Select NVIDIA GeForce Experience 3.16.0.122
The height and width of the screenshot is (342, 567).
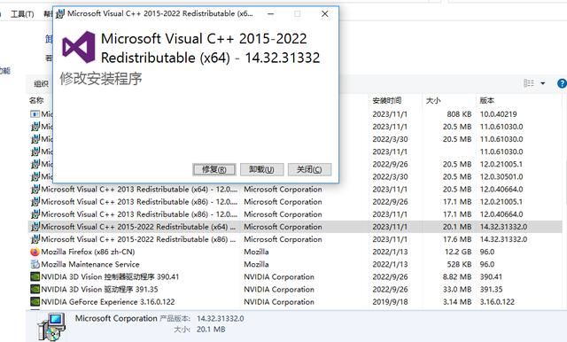point(108,302)
